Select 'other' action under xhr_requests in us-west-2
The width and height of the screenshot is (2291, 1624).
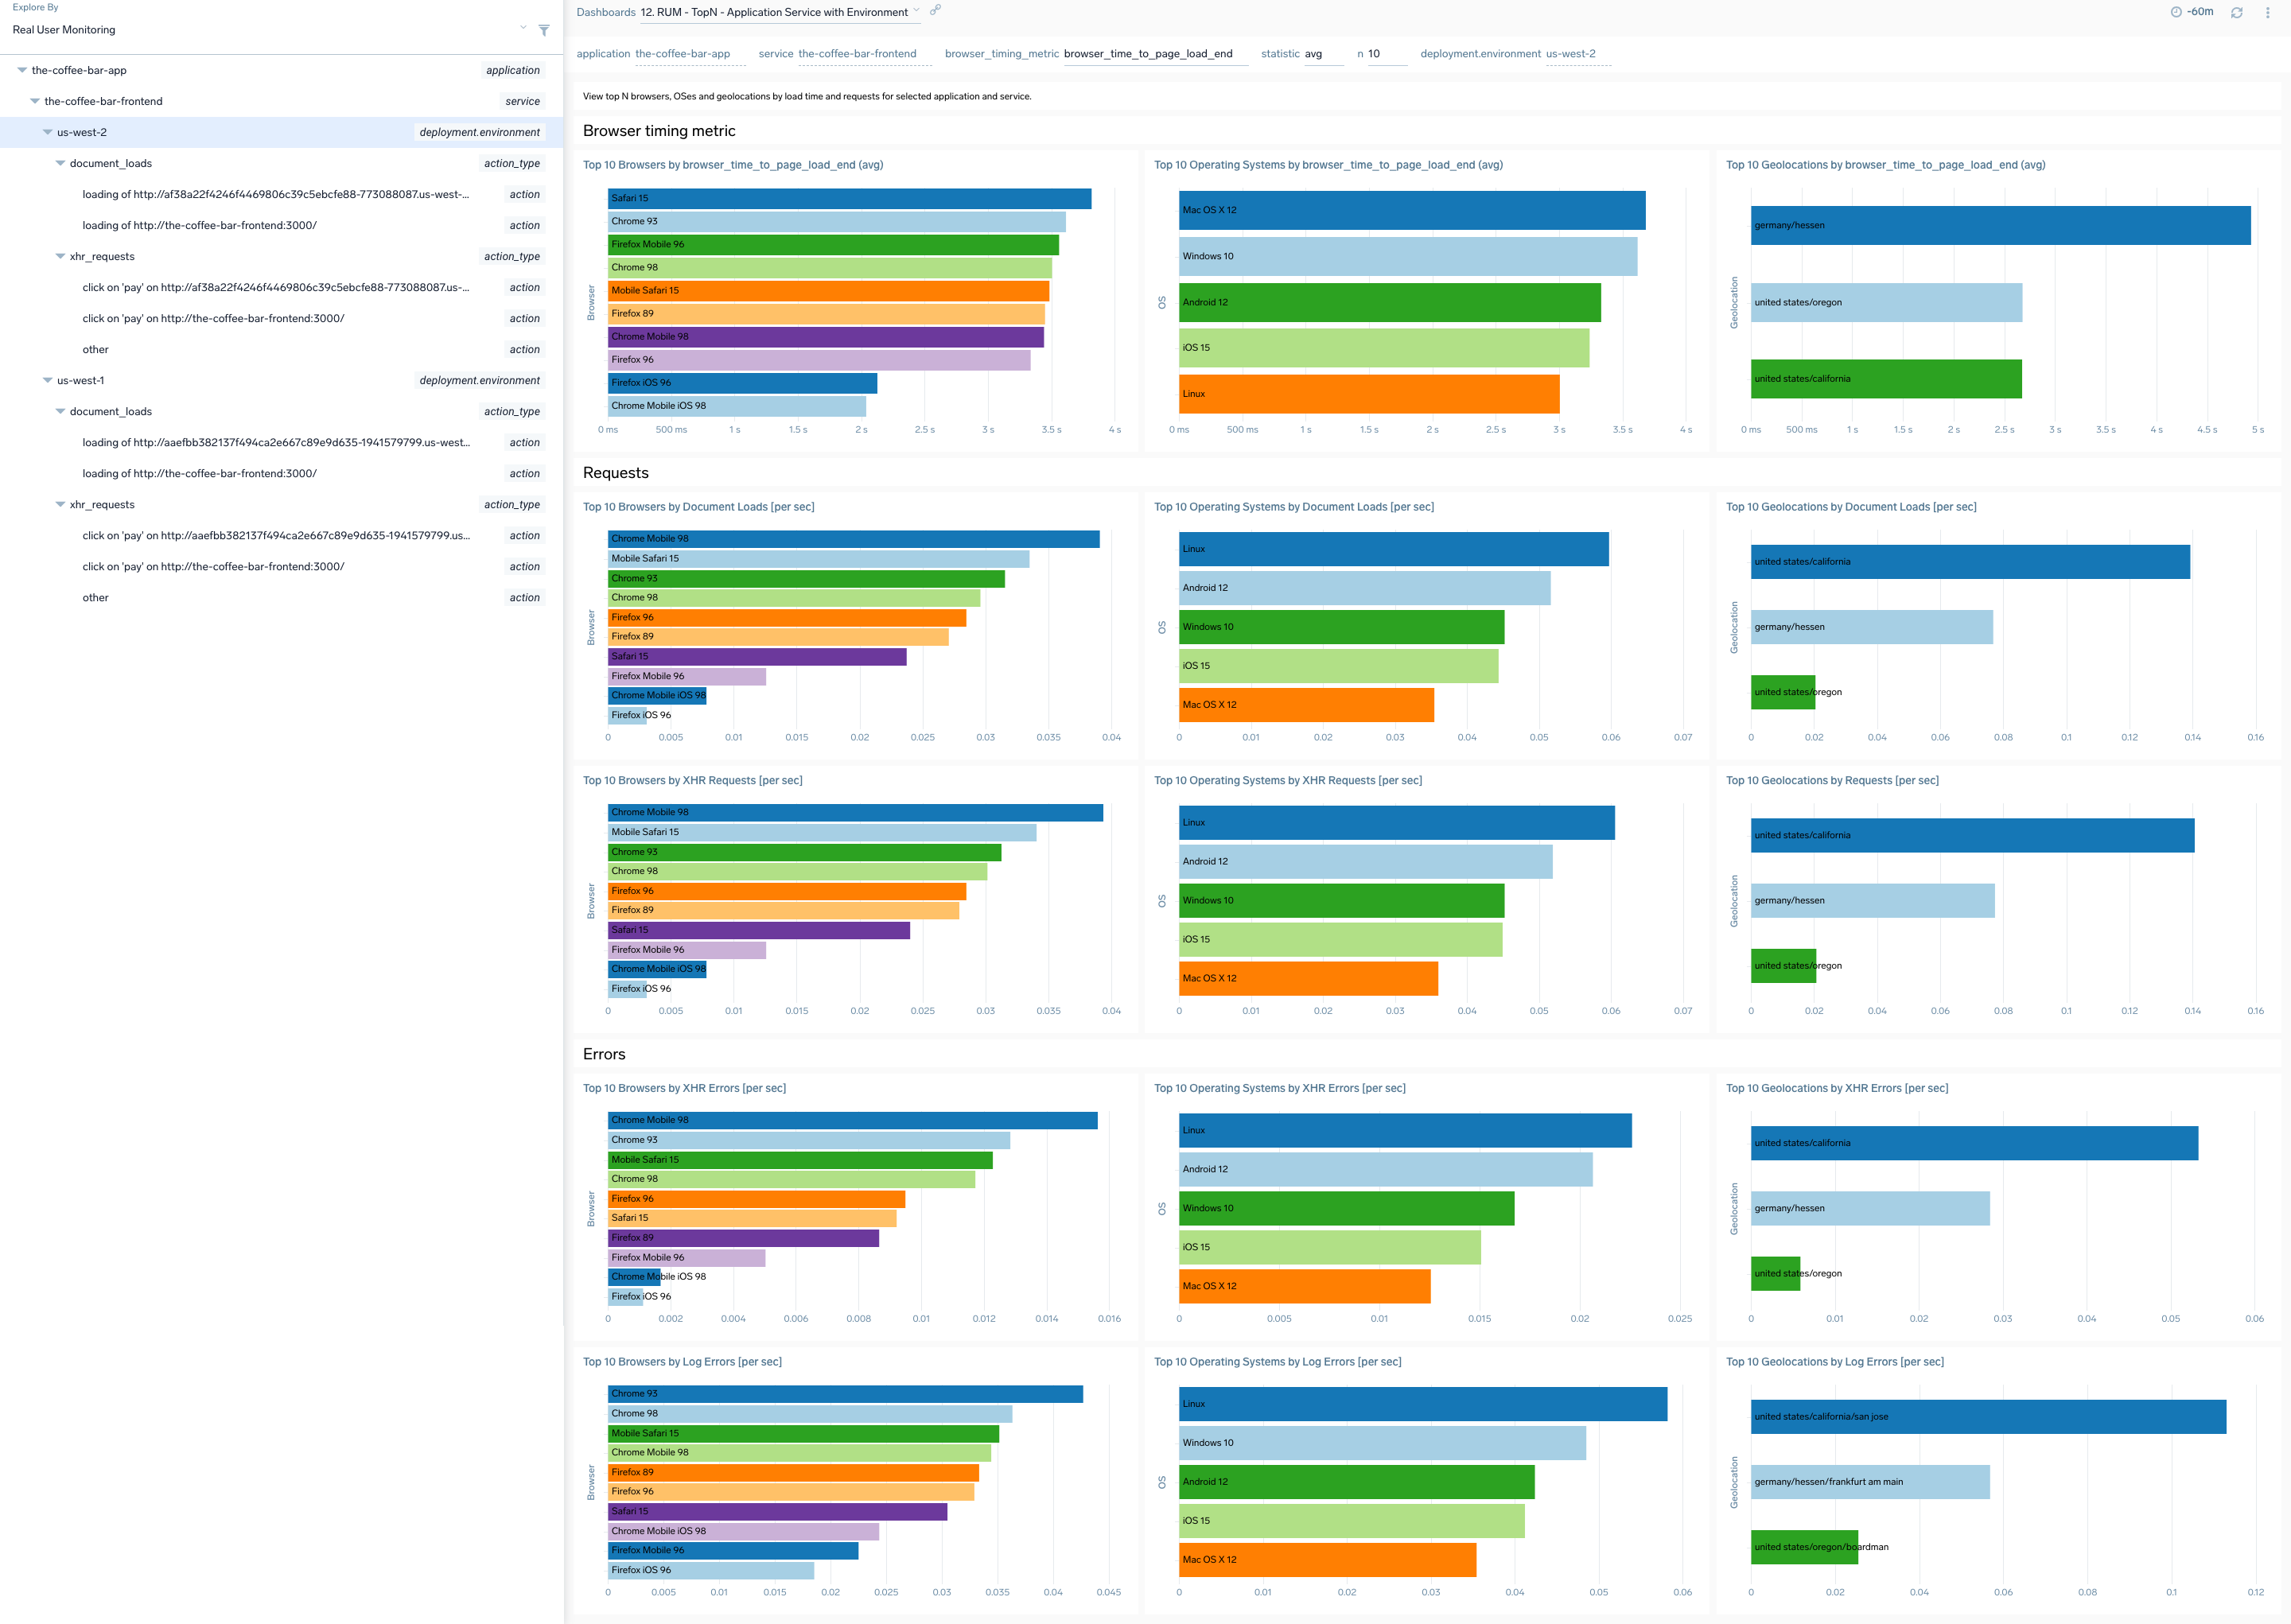(95, 349)
